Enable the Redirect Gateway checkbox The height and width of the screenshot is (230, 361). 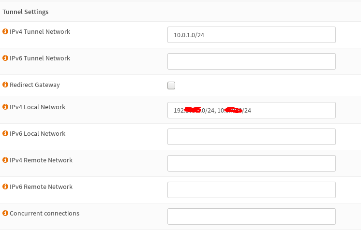171,86
